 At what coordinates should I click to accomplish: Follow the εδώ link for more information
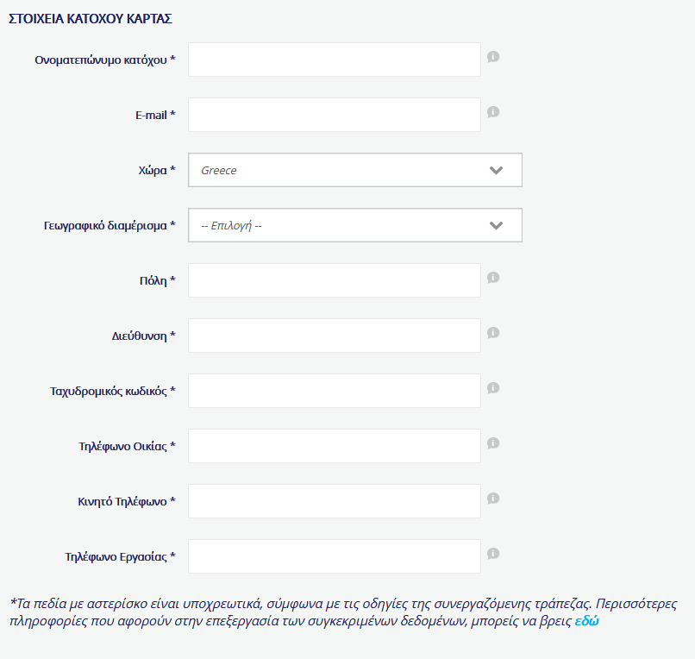[587, 621]
